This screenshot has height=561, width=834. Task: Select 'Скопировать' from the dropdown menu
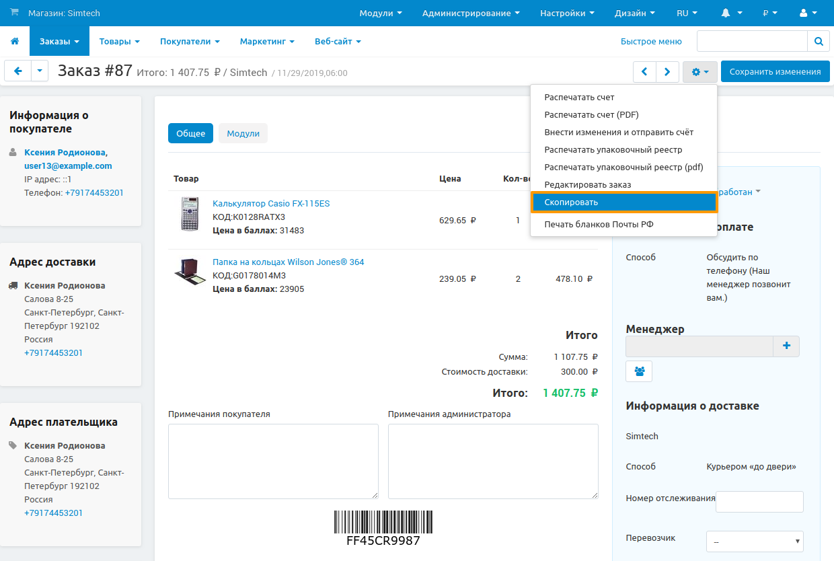pyautogui.click(x=623, y=202)
